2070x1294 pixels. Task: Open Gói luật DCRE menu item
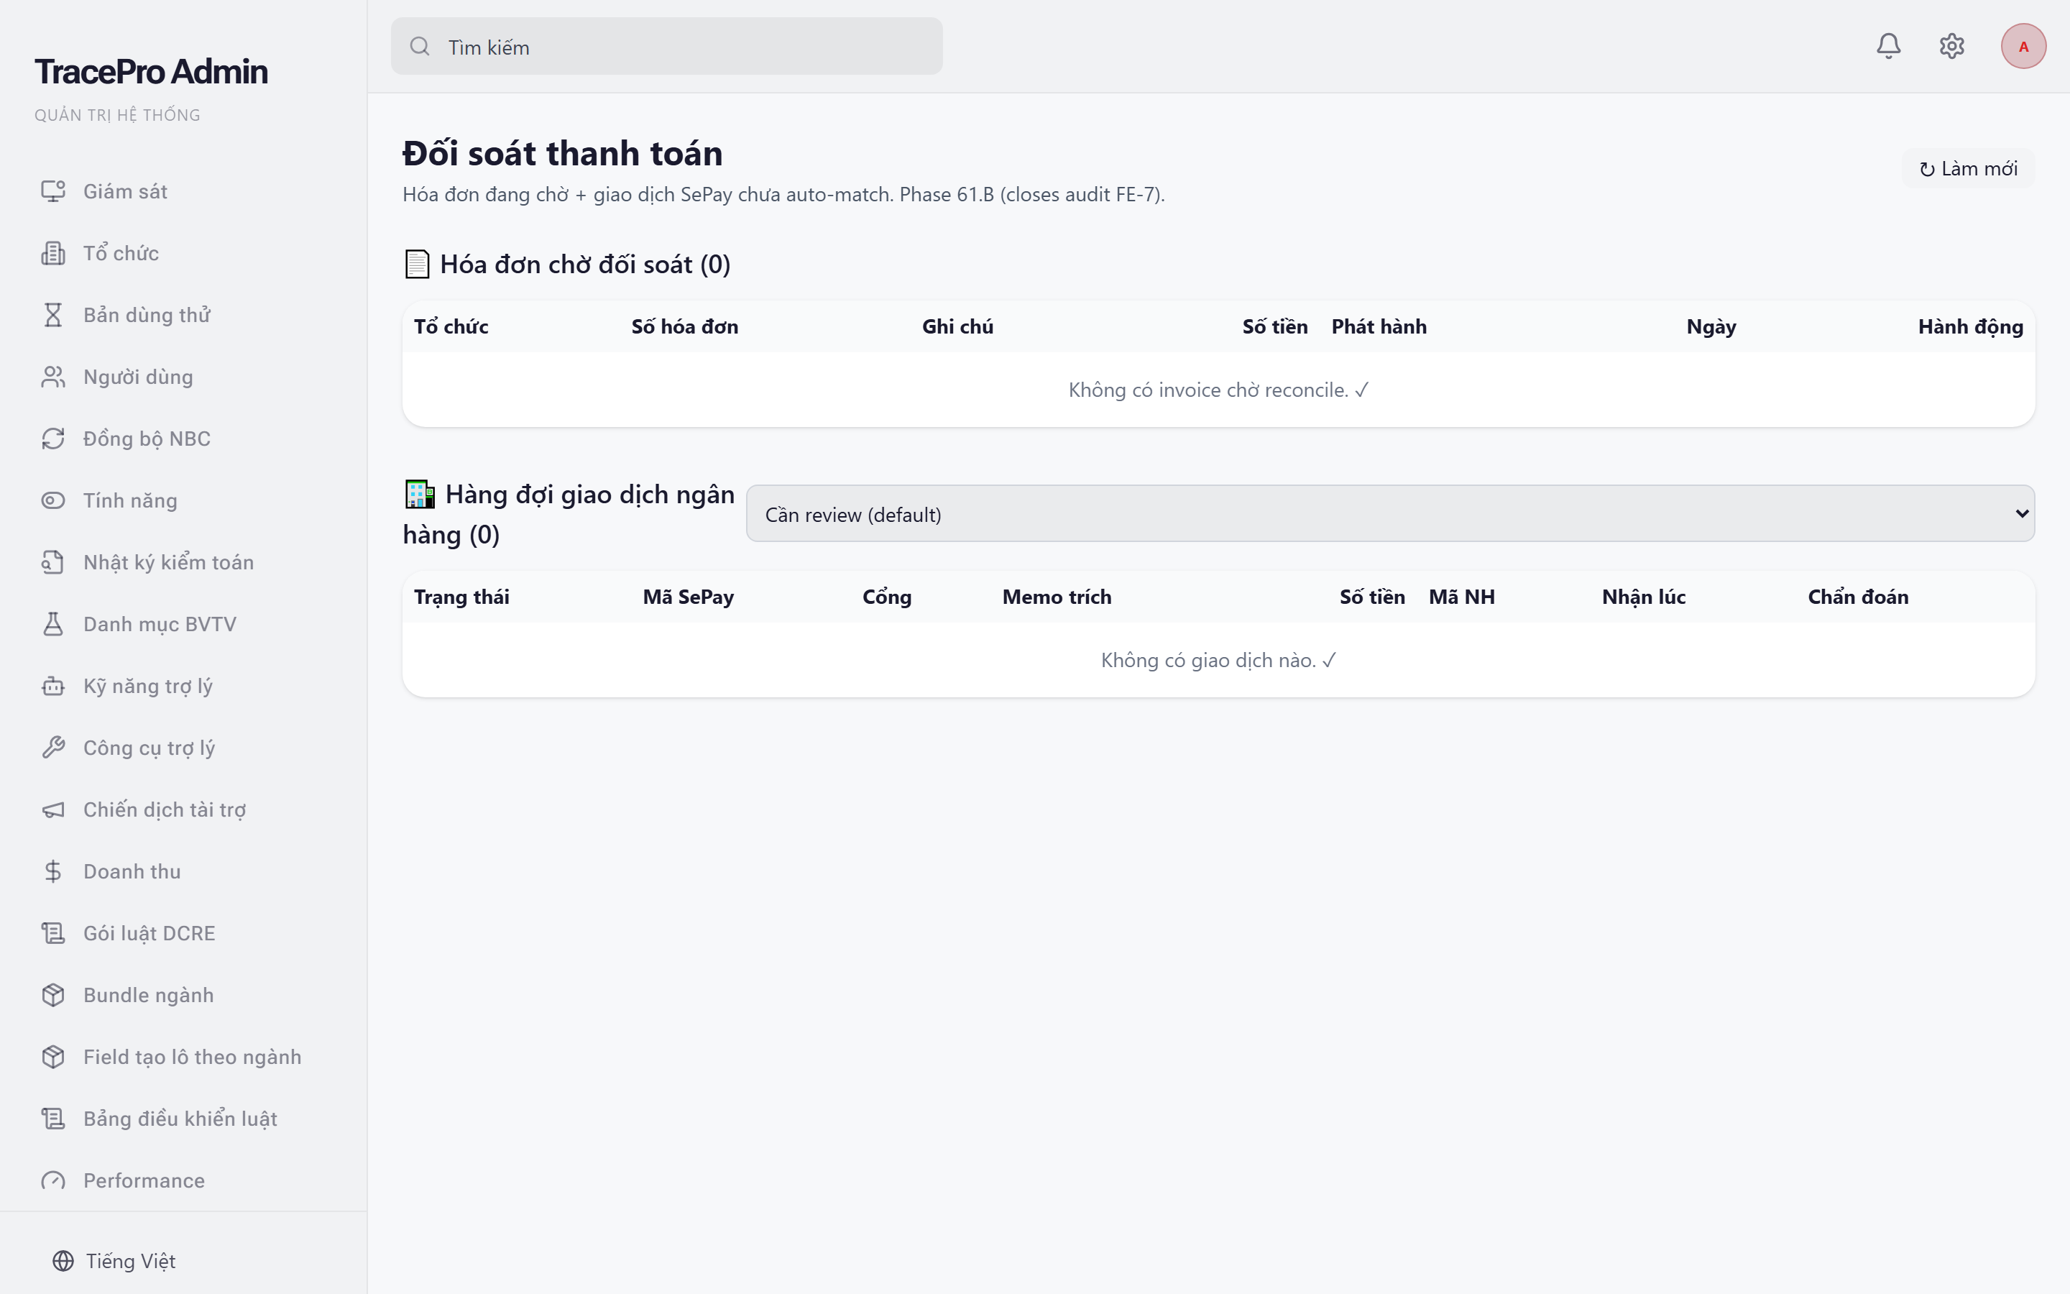click(183, 933)
